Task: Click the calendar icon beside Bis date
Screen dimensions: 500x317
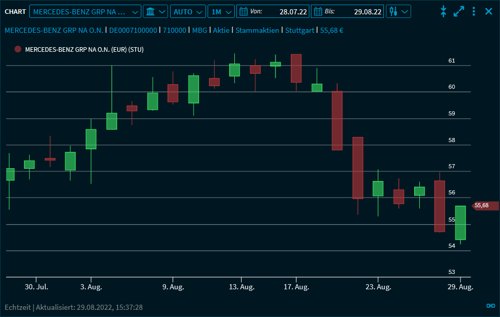Action: coord(318,11)
